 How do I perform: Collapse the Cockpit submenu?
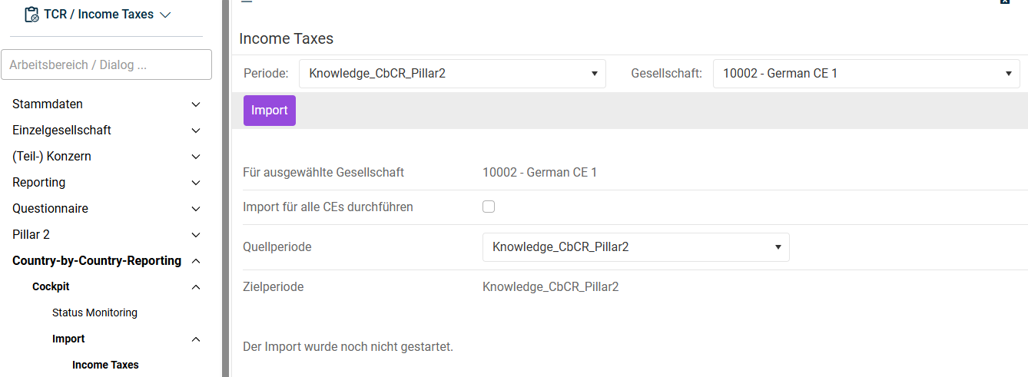[115, 287]
